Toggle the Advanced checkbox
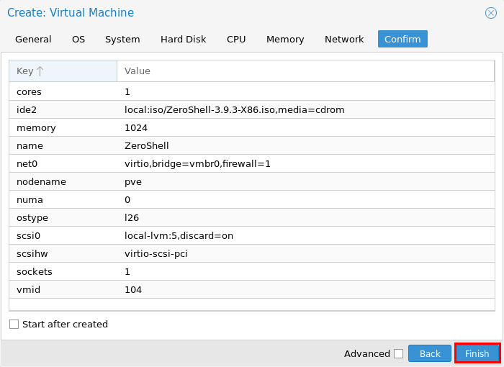 [x=399, y=353]
